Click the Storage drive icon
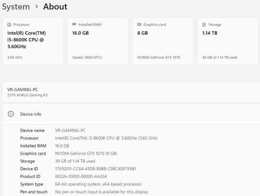The image size is (260, 196). tap(204, 25)
